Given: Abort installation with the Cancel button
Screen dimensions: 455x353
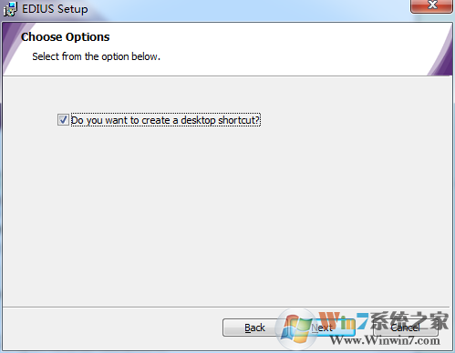Looking at the screenshot, I should [x=405, y=328].
